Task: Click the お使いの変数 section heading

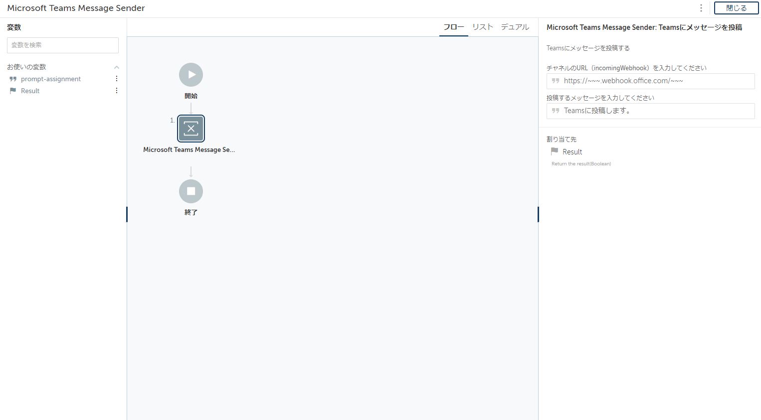Action: 26,67
